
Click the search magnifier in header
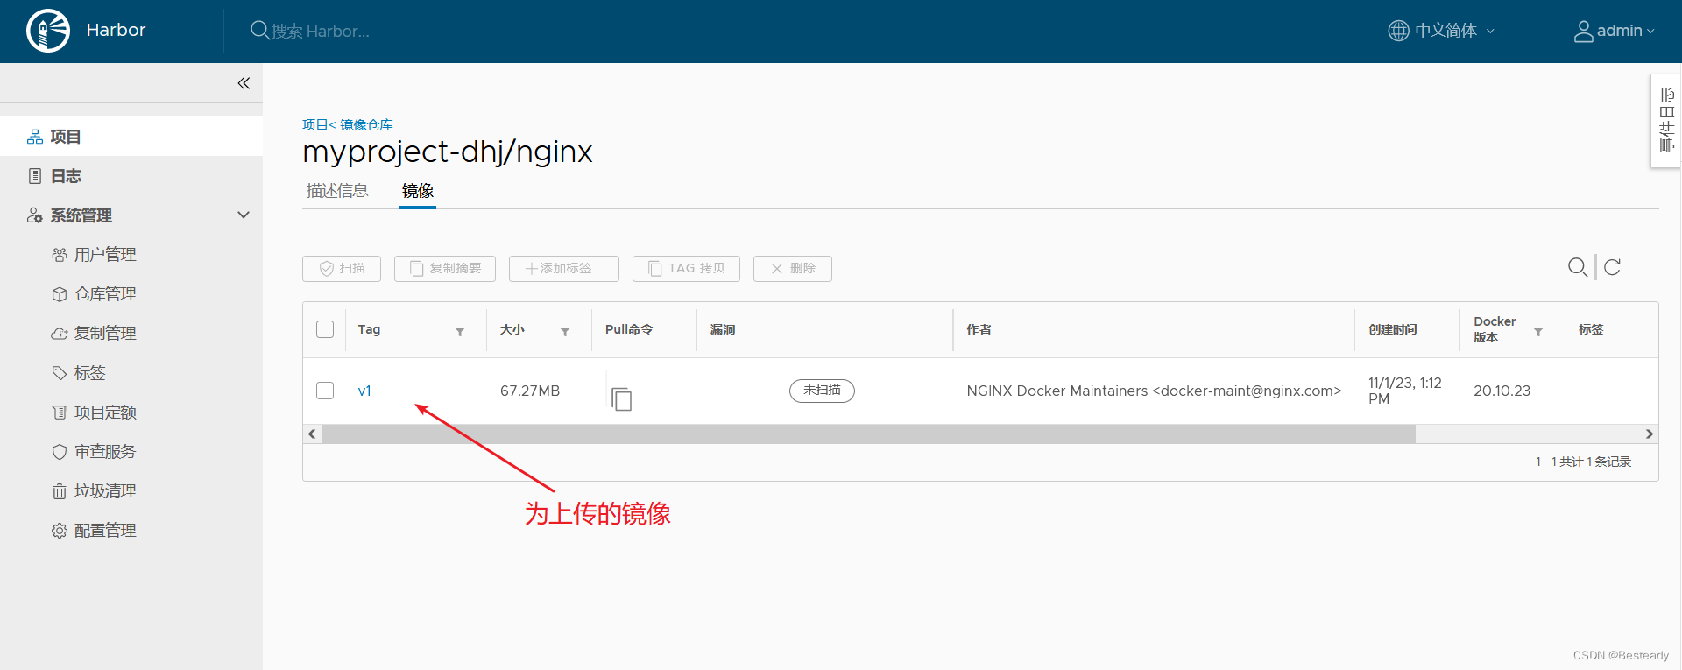[x=259, y=31]
